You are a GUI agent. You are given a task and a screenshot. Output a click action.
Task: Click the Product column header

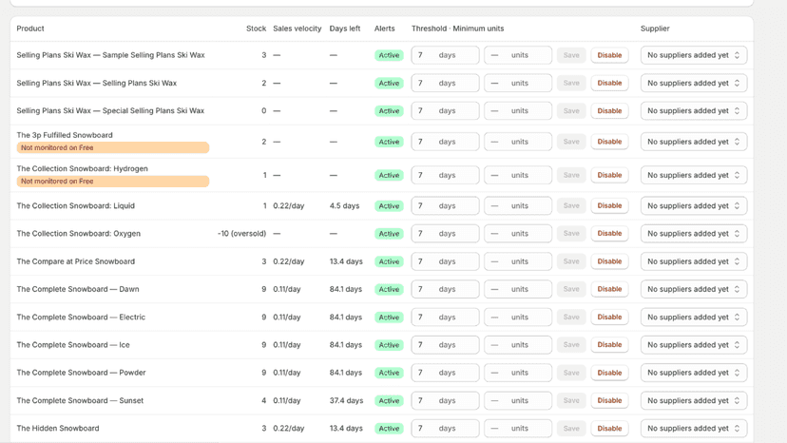(30, 29)
